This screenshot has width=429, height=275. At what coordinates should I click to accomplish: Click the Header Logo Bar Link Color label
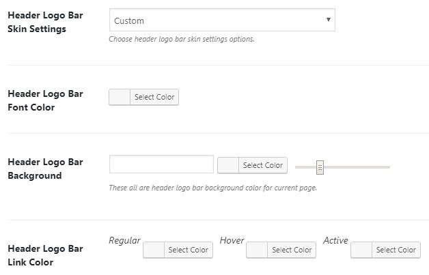click(45, 255)
